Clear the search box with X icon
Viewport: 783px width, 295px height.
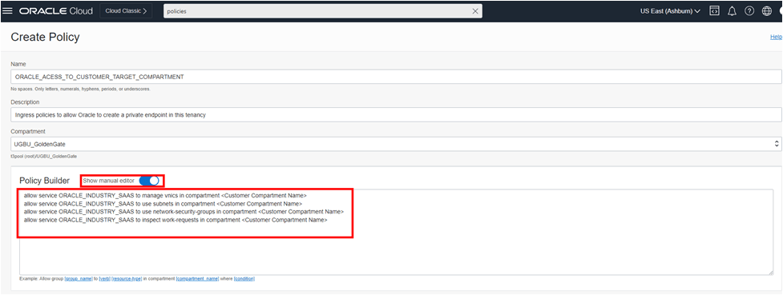pyautogui.click(x=475, y=11)
